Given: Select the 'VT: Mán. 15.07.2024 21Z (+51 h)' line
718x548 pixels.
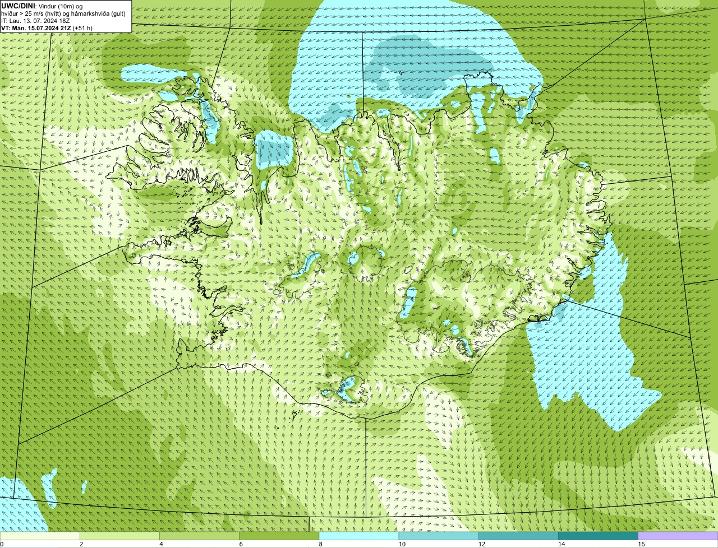Looking at the screenshot, I should (x=47, y=27).
